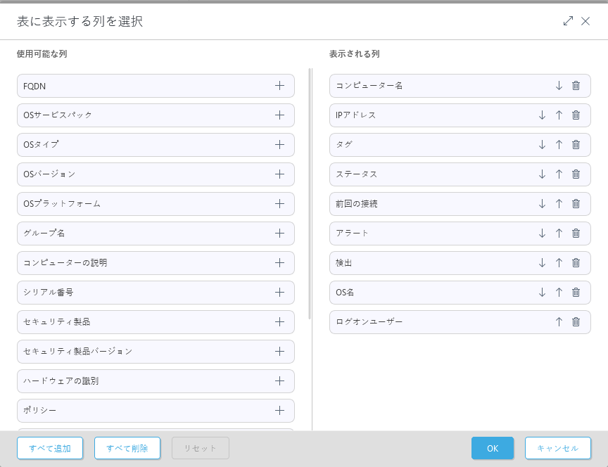Expand dialog with the maximize arrows icon
This screenshot has height=467, width=608.
(x=568, y=21)
